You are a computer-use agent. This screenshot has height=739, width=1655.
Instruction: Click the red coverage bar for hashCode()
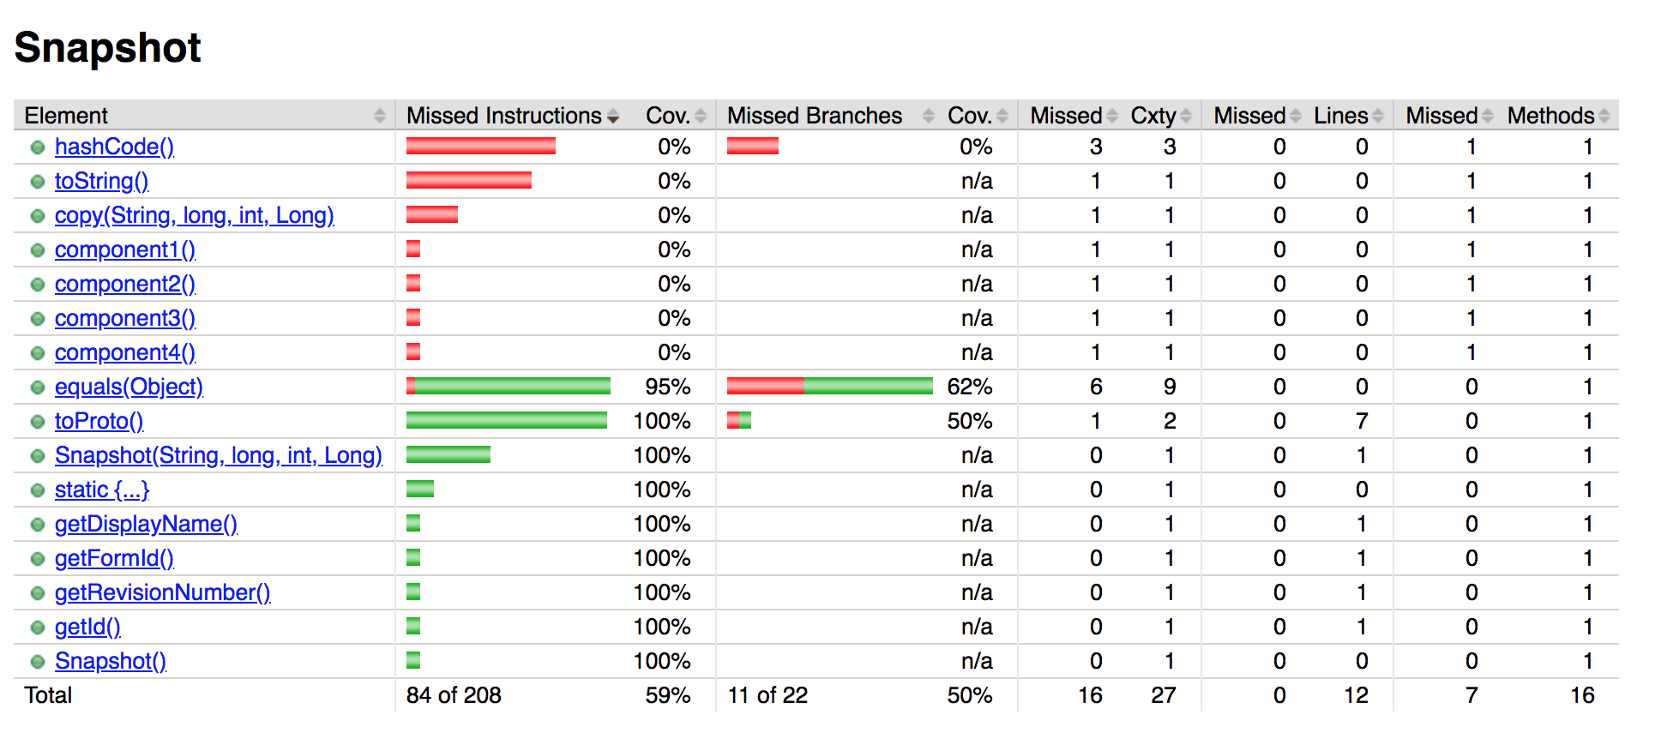point(480,147)
